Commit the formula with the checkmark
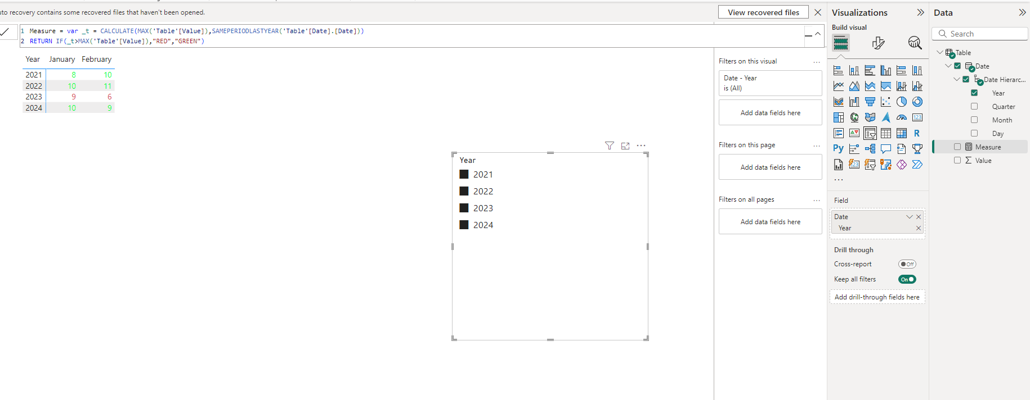Viewport: 1030px width, 400px height. click(5, 32)
